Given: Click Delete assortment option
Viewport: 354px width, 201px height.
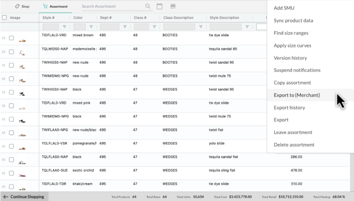Looking at the screenshot, I should (294, 145).
